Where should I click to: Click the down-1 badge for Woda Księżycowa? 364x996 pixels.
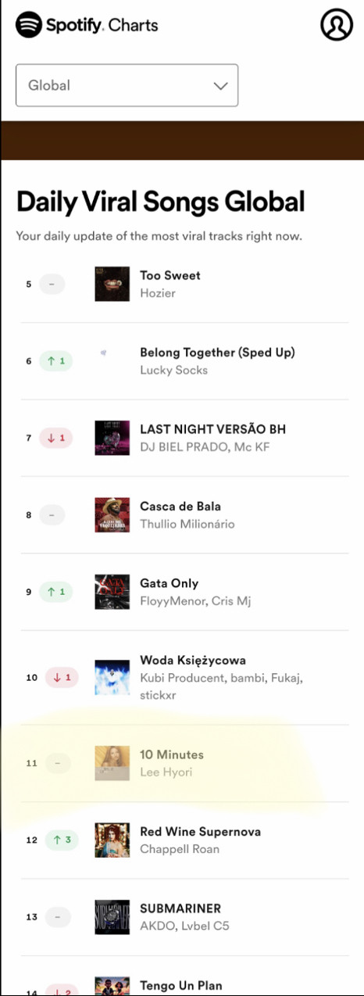click(x=62, y=677)
